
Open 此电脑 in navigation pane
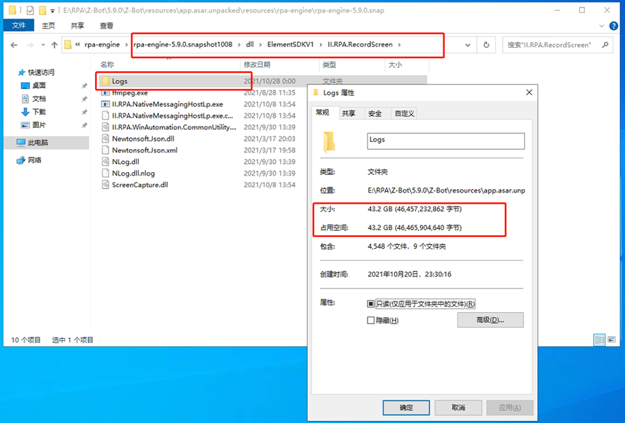[x=38, y=143]
